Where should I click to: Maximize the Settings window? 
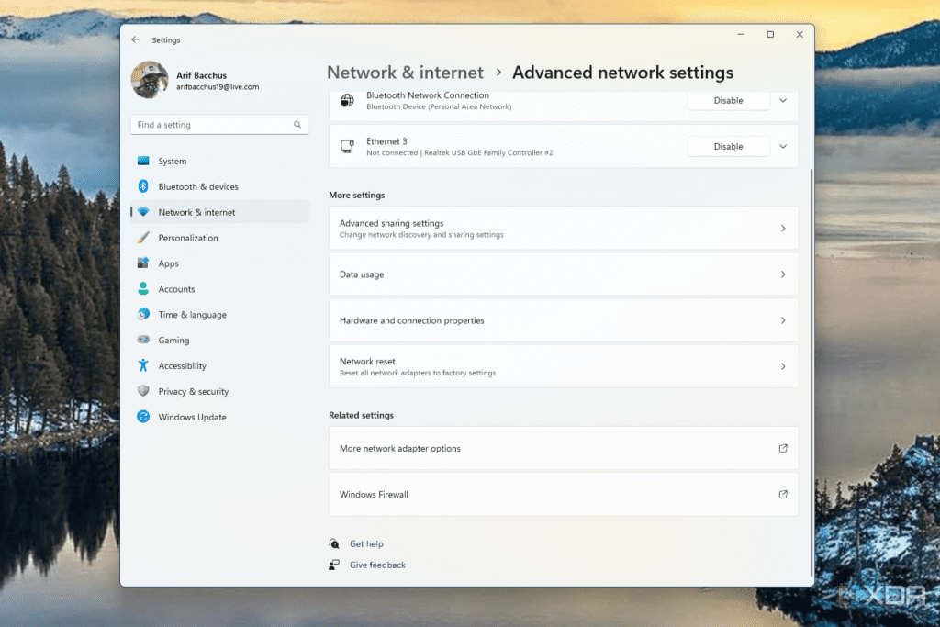(x=770, y=35)
